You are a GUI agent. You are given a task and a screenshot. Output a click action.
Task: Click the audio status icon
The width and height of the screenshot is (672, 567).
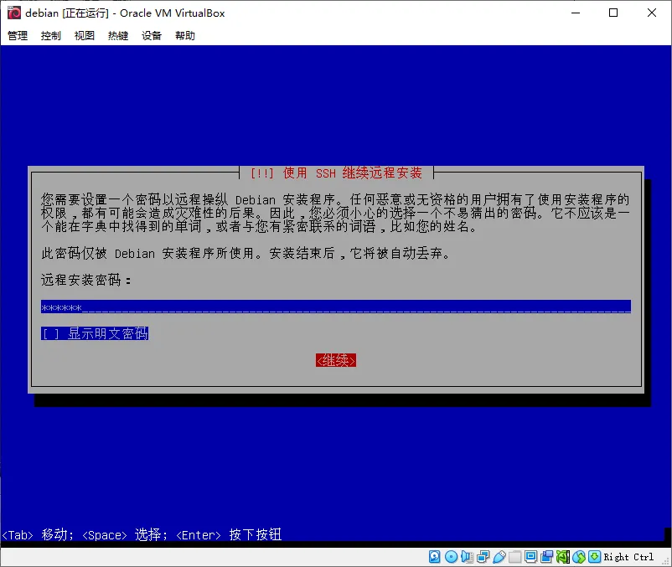coord(467,557)
